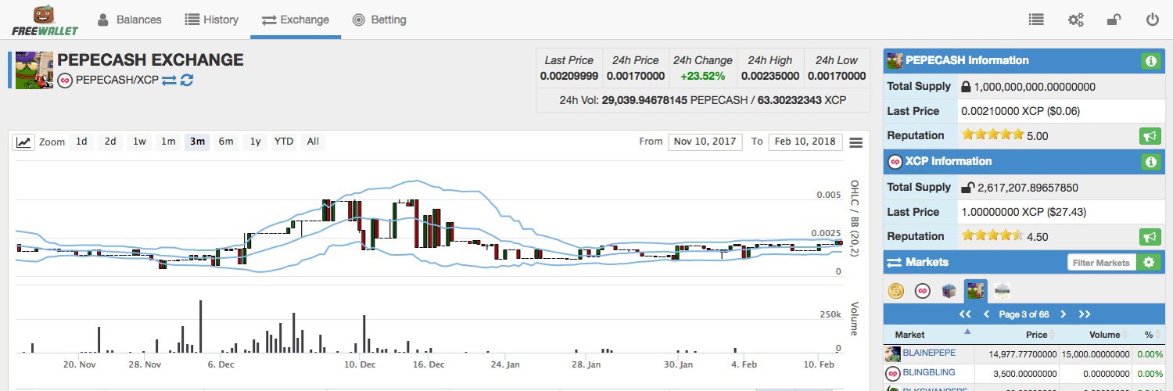Click the XCP icon beside PEPECASH/XCP
The height and width of the screenshot is (391, 1173).
[x=66, y=80]
